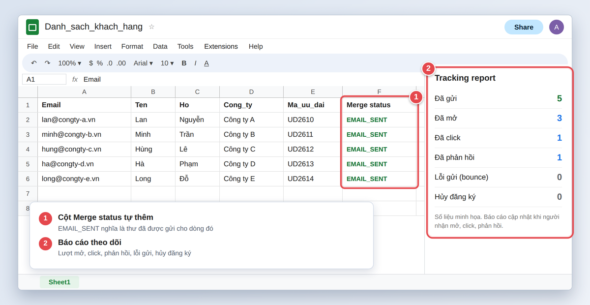Select the cell containing Hùng
590x305 pixels.
click(x=153, y=149)
